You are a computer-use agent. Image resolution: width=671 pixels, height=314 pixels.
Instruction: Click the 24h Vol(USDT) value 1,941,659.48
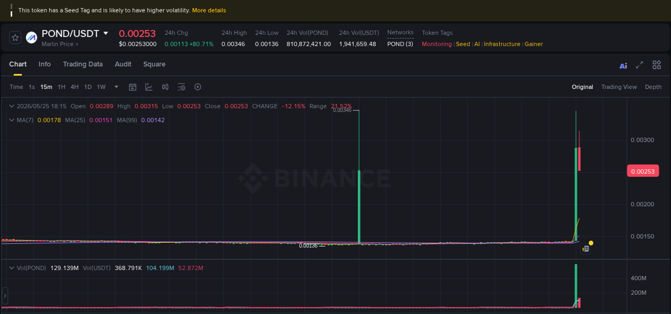coord(358,44)
